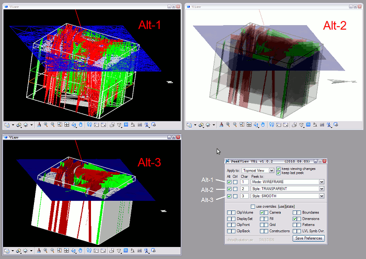Click Rotate View icon in Alt-2 view toolbar
This screenshot has height=259, width=366.
click(255, 125)
